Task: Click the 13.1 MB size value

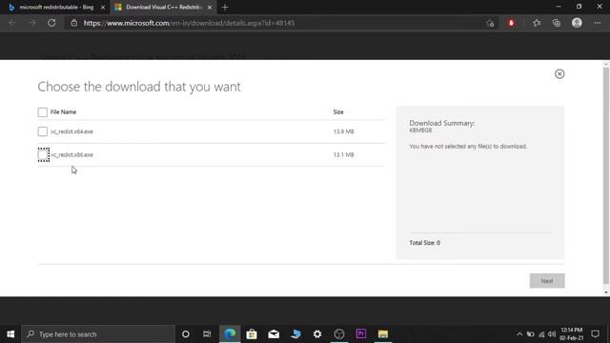Action: 343,154
